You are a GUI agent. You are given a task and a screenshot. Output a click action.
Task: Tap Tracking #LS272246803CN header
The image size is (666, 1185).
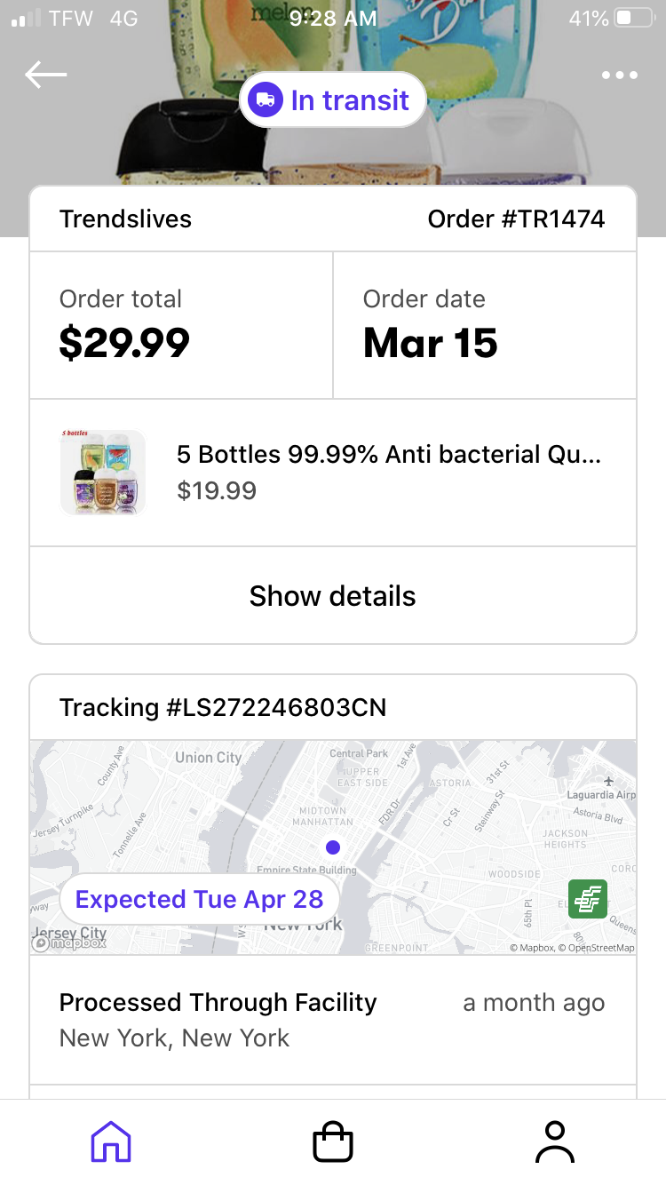[223, 707]
